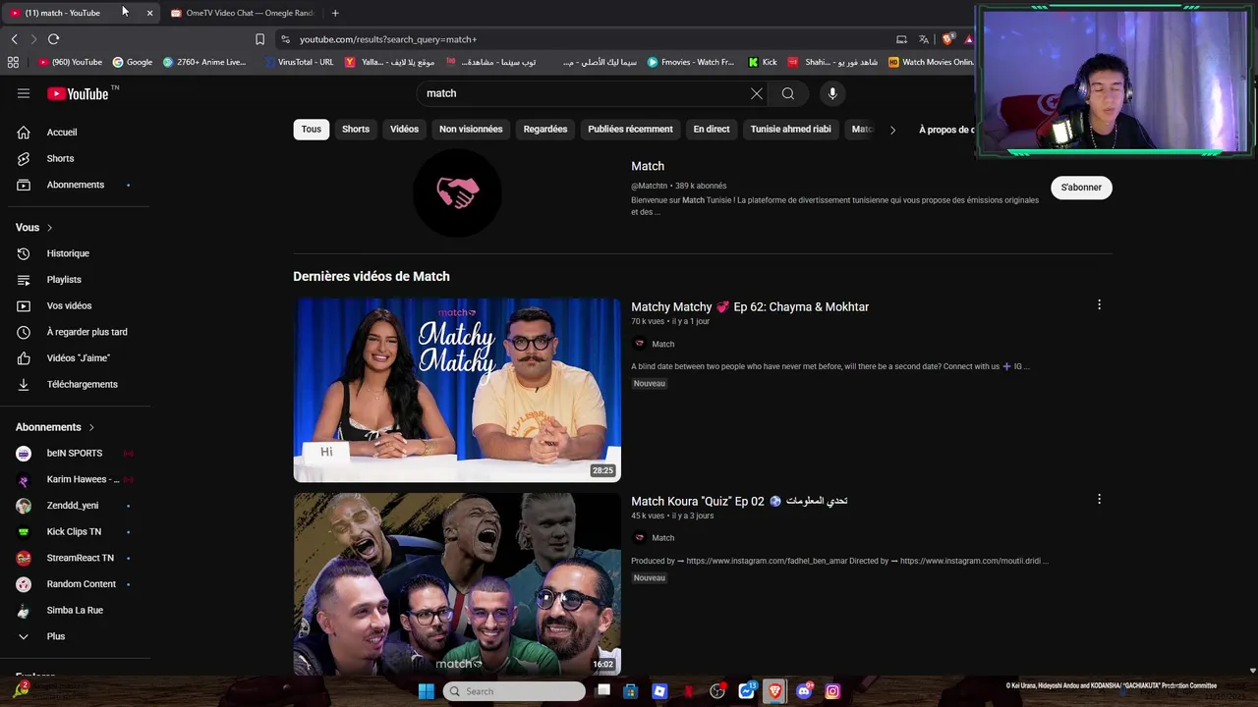Open Matchy Matchy Ep 62 video title

tap(750, 306)
